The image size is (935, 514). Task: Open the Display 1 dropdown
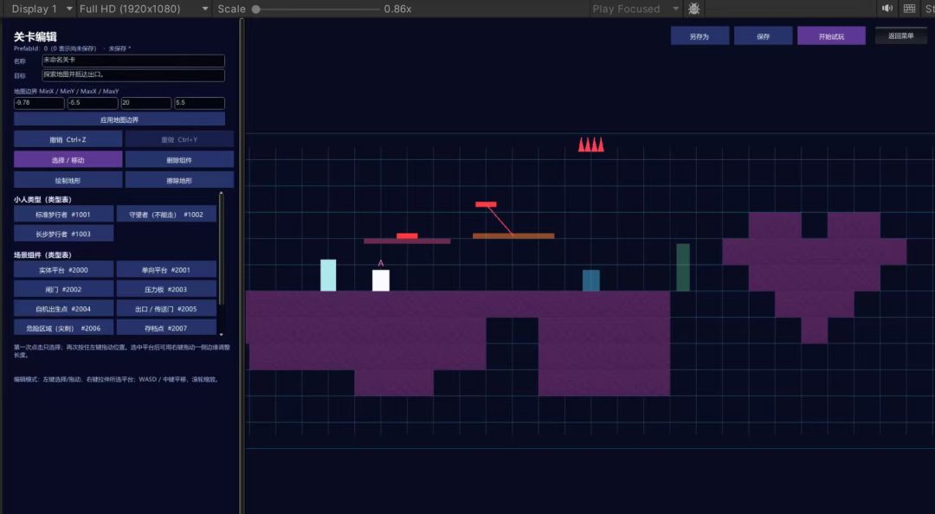tap(42, 9)
